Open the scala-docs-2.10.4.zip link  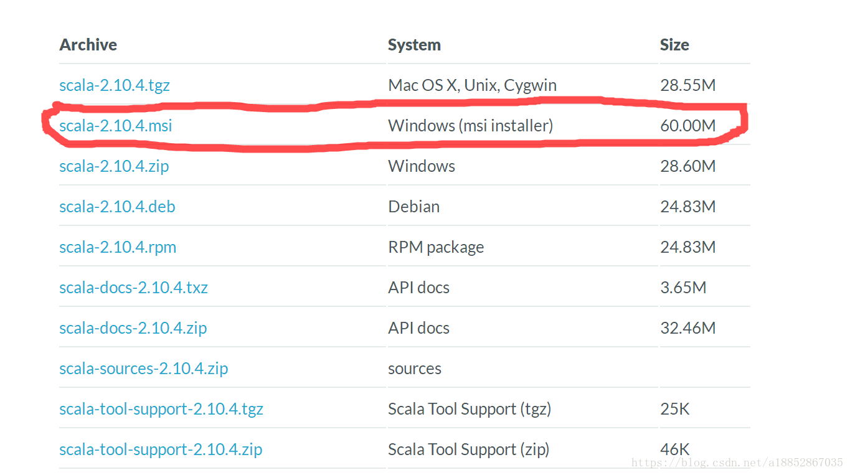coord(133,328)
